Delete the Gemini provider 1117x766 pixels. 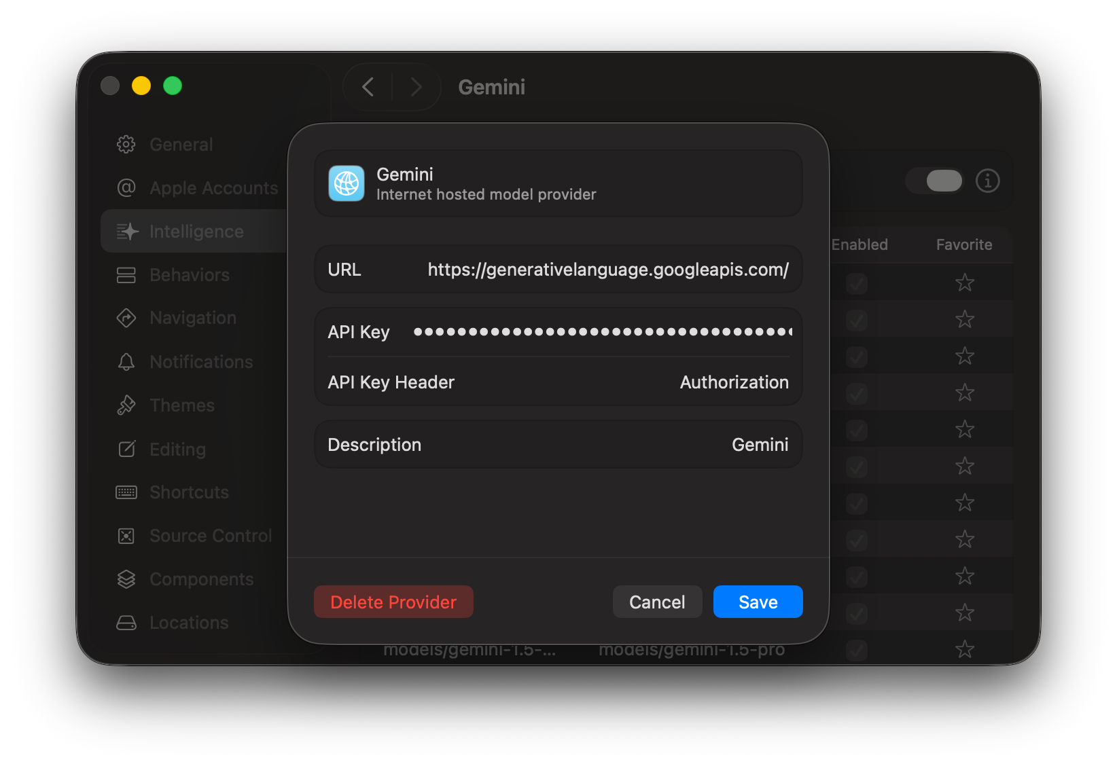coord(393,602)
